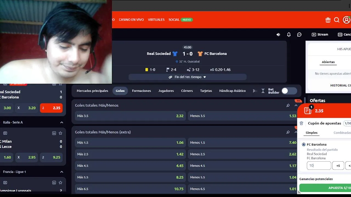Open the Jugadores tab
This screenshot has width=351, height=197.
[x=166, y=91]
